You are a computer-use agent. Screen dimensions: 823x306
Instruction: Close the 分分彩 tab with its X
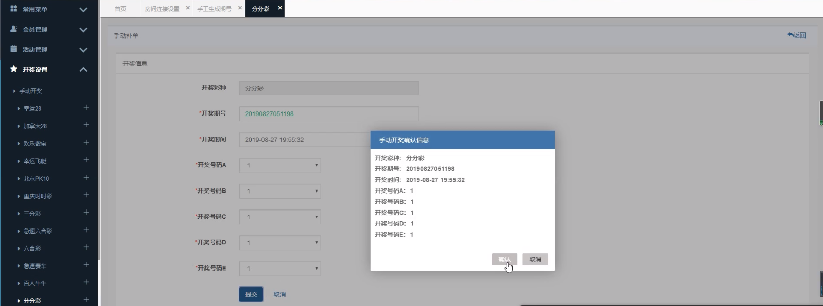click(x=280, y=8)
